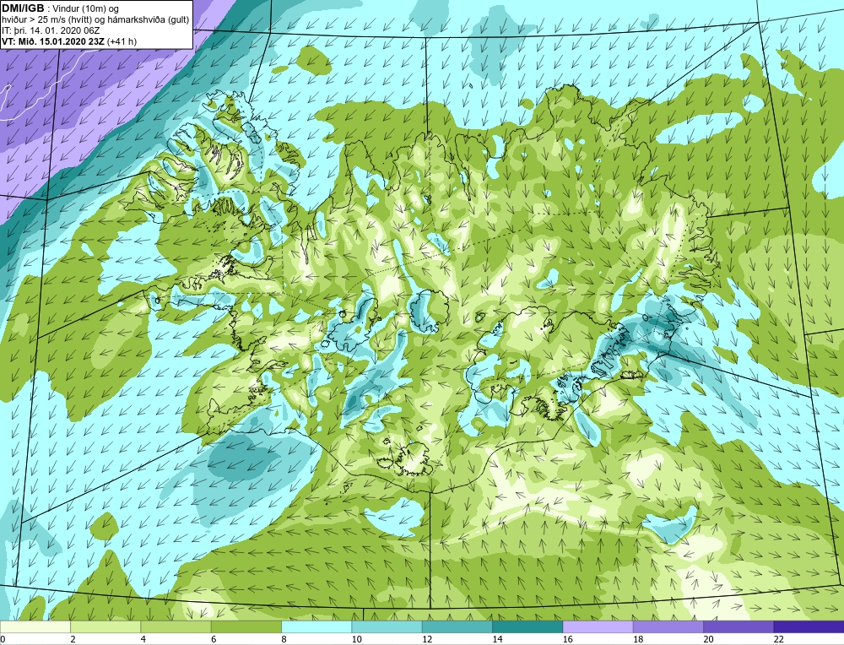
Task: Click the 0–2 m/s pale yellow legend swatch
Action: click(x=35, y=626)
